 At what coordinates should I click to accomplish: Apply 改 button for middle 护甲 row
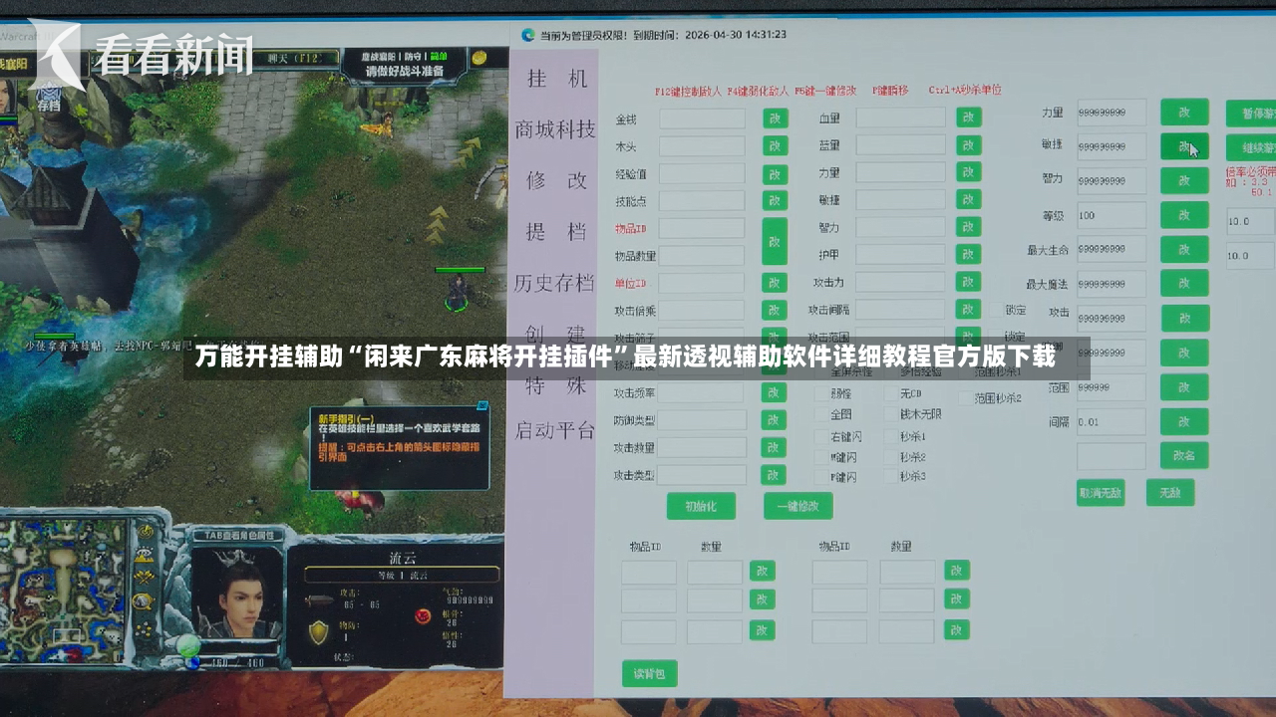point(969,254)
